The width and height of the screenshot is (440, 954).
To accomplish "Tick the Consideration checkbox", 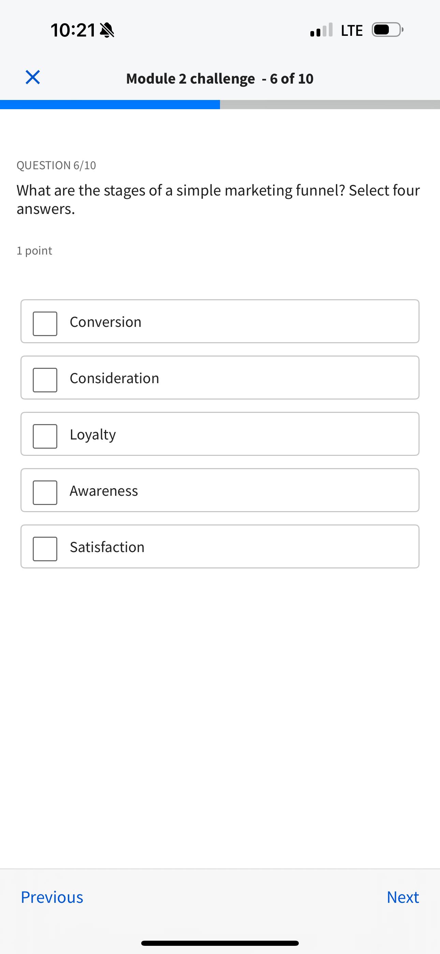I will 45,380.
